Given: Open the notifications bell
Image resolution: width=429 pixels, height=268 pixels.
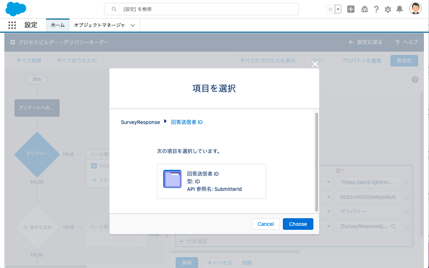Looking at the screenshot, I should click(x=400, y=9).
